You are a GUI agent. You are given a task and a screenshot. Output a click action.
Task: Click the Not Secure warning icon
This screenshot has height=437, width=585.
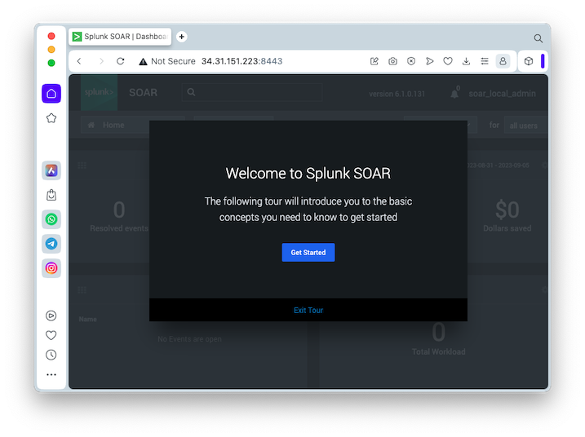pos(143,61)
